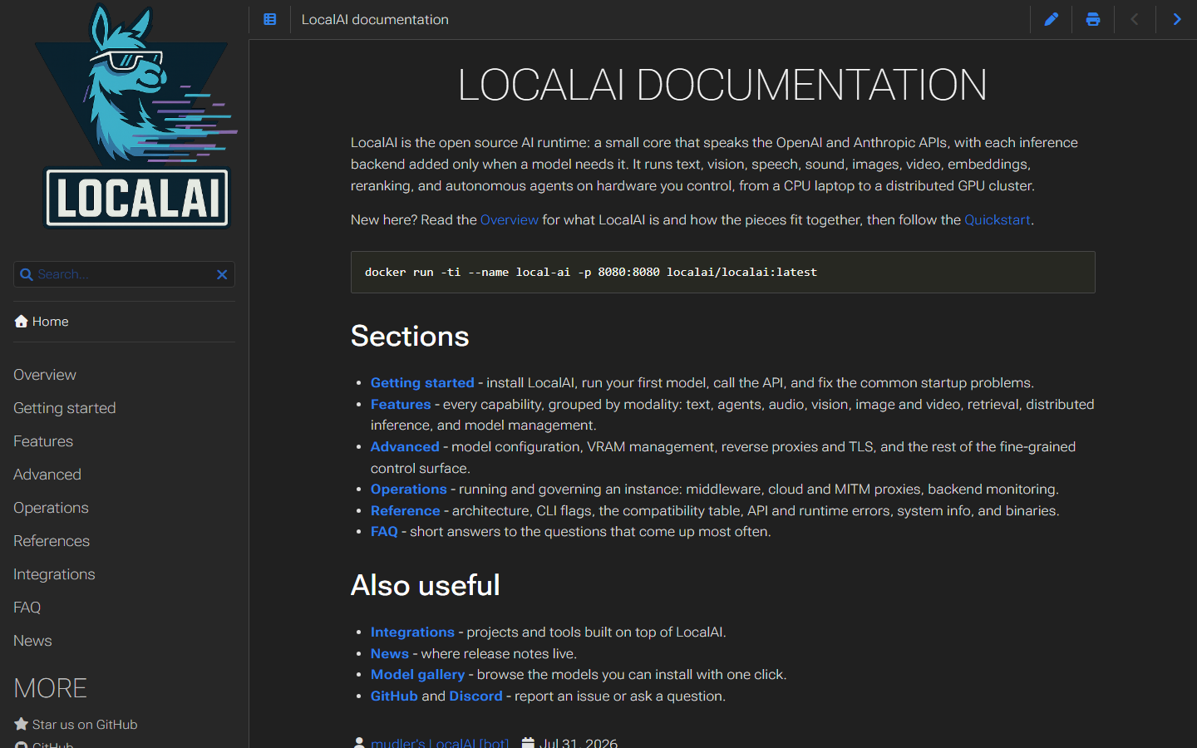Open References in the sidebar
The image size is (1197, 748).
(x=52, y=541)
